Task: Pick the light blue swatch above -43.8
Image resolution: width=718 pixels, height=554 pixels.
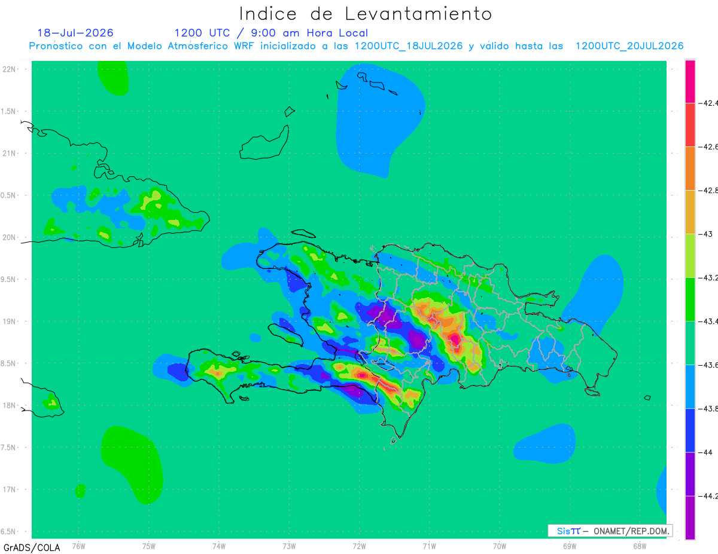Action: coord(690,387)
